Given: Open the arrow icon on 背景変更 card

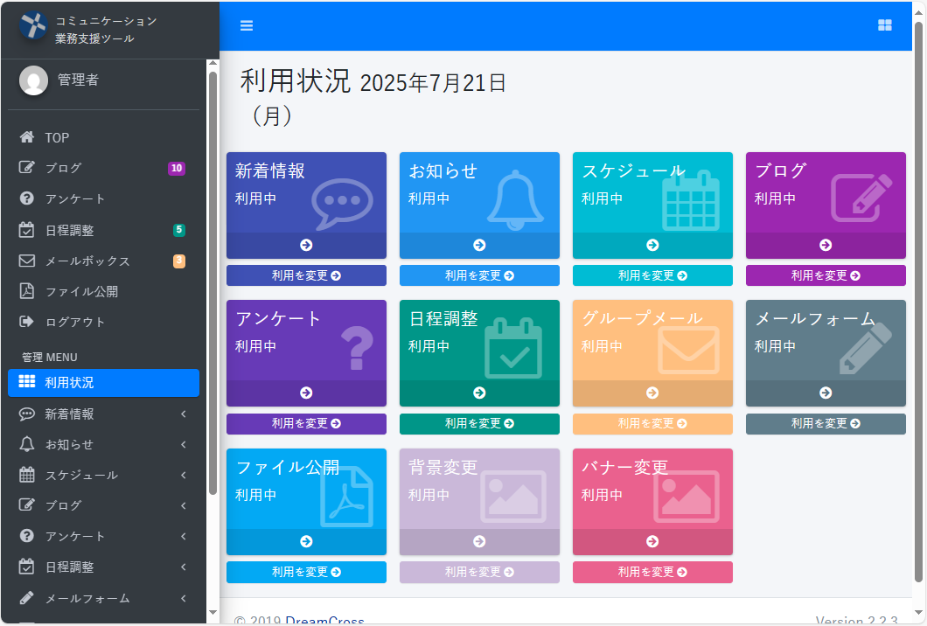Looking at the screenshot, I should (x=479, y=541).
